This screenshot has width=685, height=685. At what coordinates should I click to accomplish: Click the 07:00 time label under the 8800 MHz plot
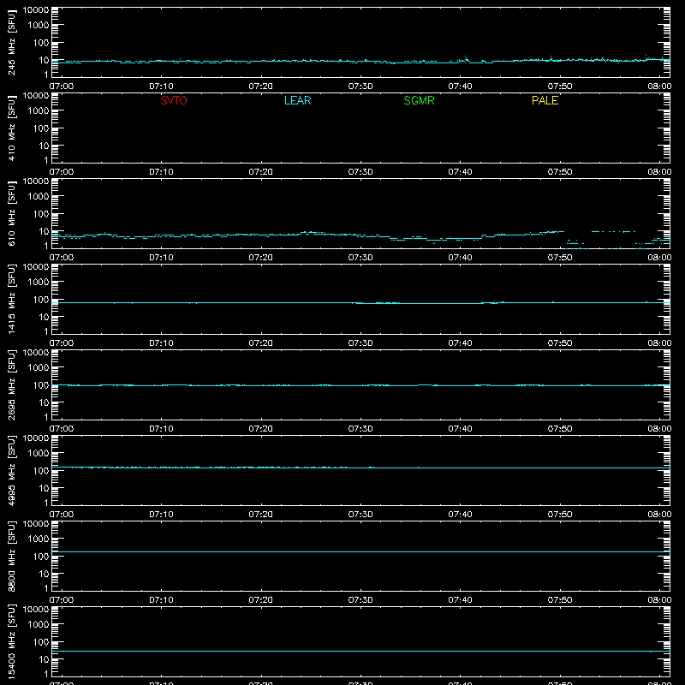62,600
